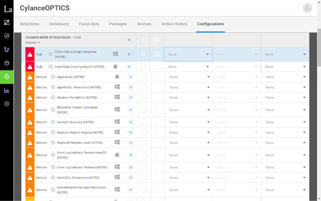
Task: Select the unselected radio for Office DDE row
Action: [x=143, y=54]
